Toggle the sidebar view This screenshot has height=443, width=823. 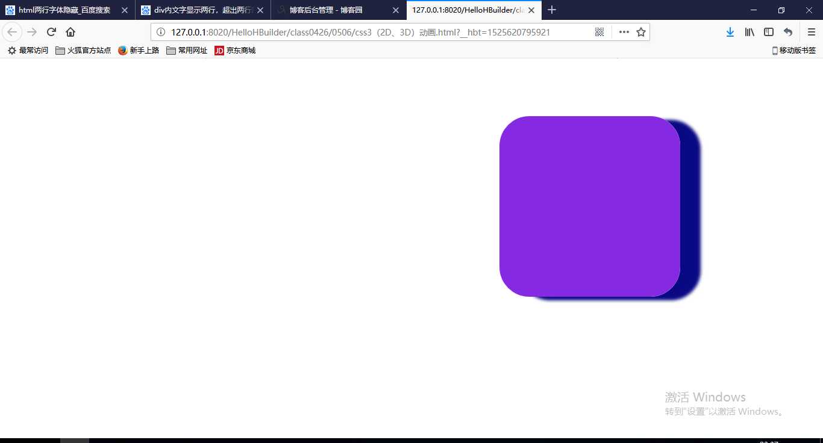[x=769, y=32]
